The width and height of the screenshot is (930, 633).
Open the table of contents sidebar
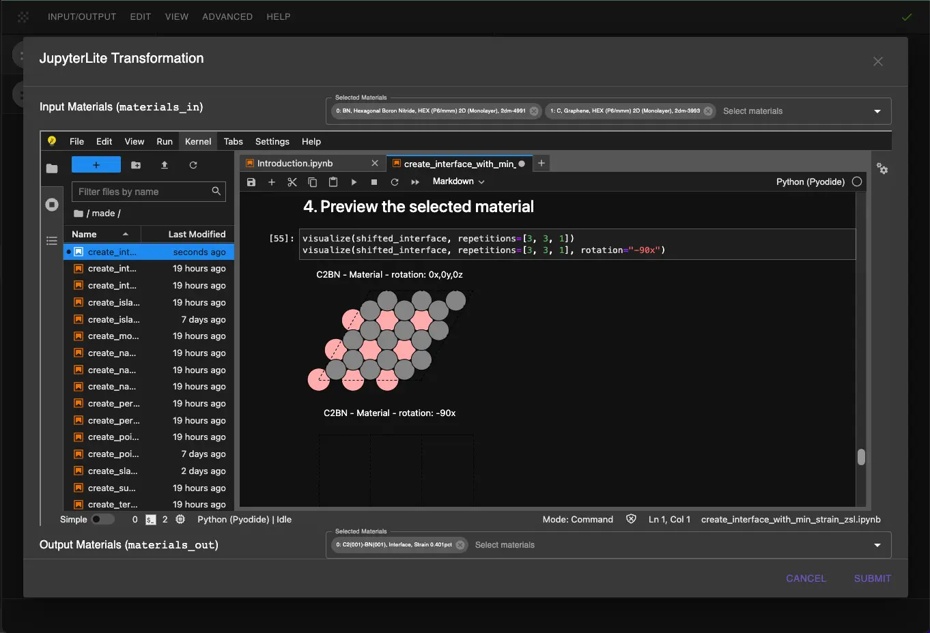click(x=52, y=241)
